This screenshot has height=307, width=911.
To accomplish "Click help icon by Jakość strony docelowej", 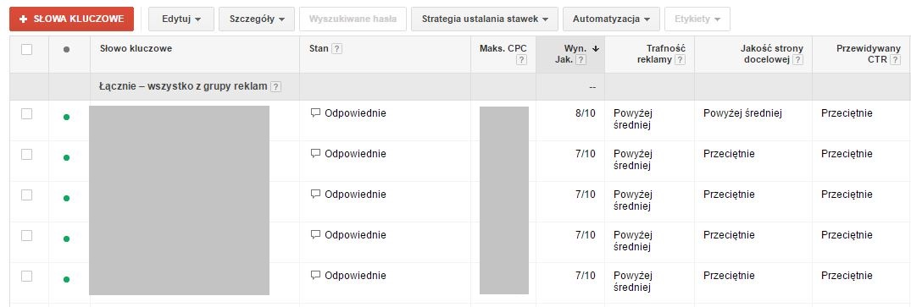I will (798, 60).
